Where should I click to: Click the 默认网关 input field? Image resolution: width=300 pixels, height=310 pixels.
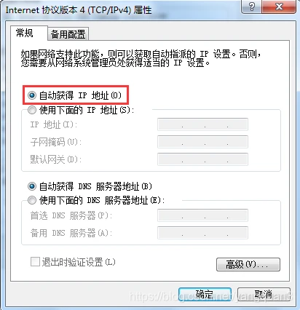click(202, 159)
